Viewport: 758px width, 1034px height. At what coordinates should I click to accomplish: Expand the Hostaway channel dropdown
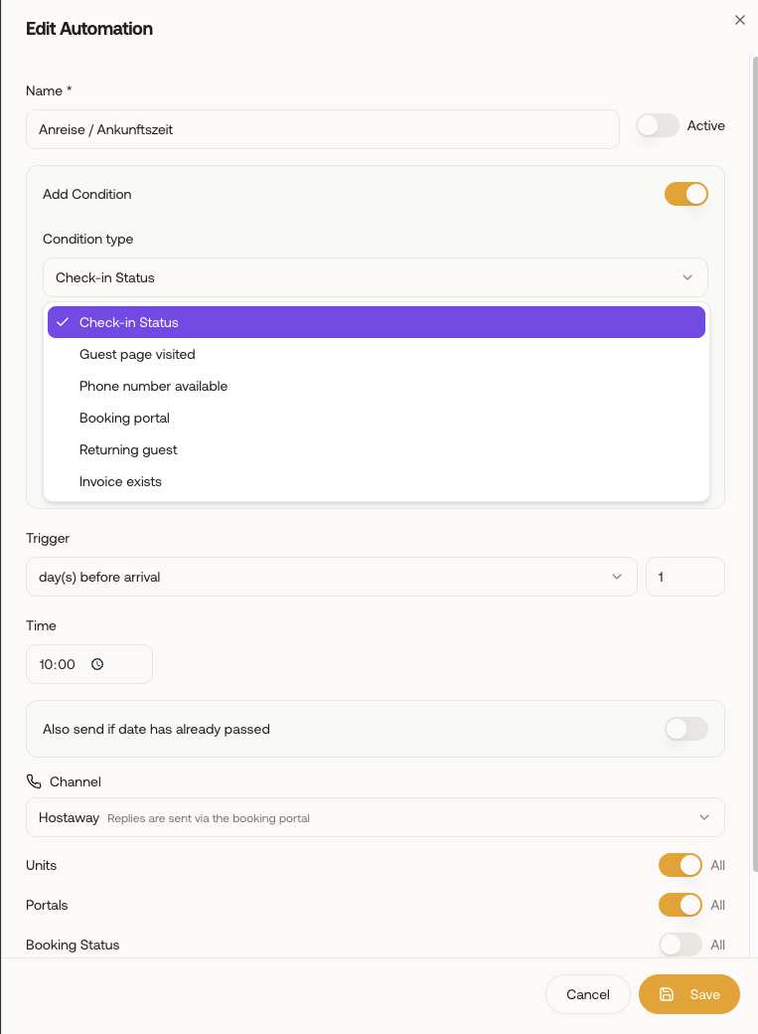pyautogui.click(x=376, y=817)
